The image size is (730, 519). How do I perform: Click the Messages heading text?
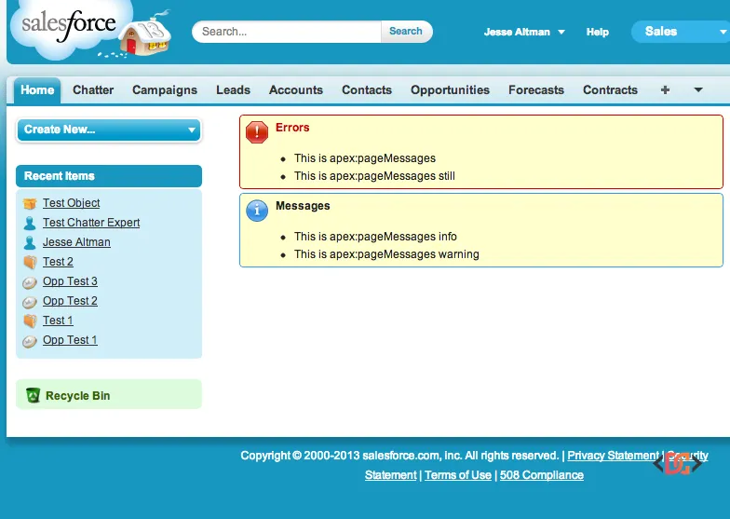pos(303,206)
